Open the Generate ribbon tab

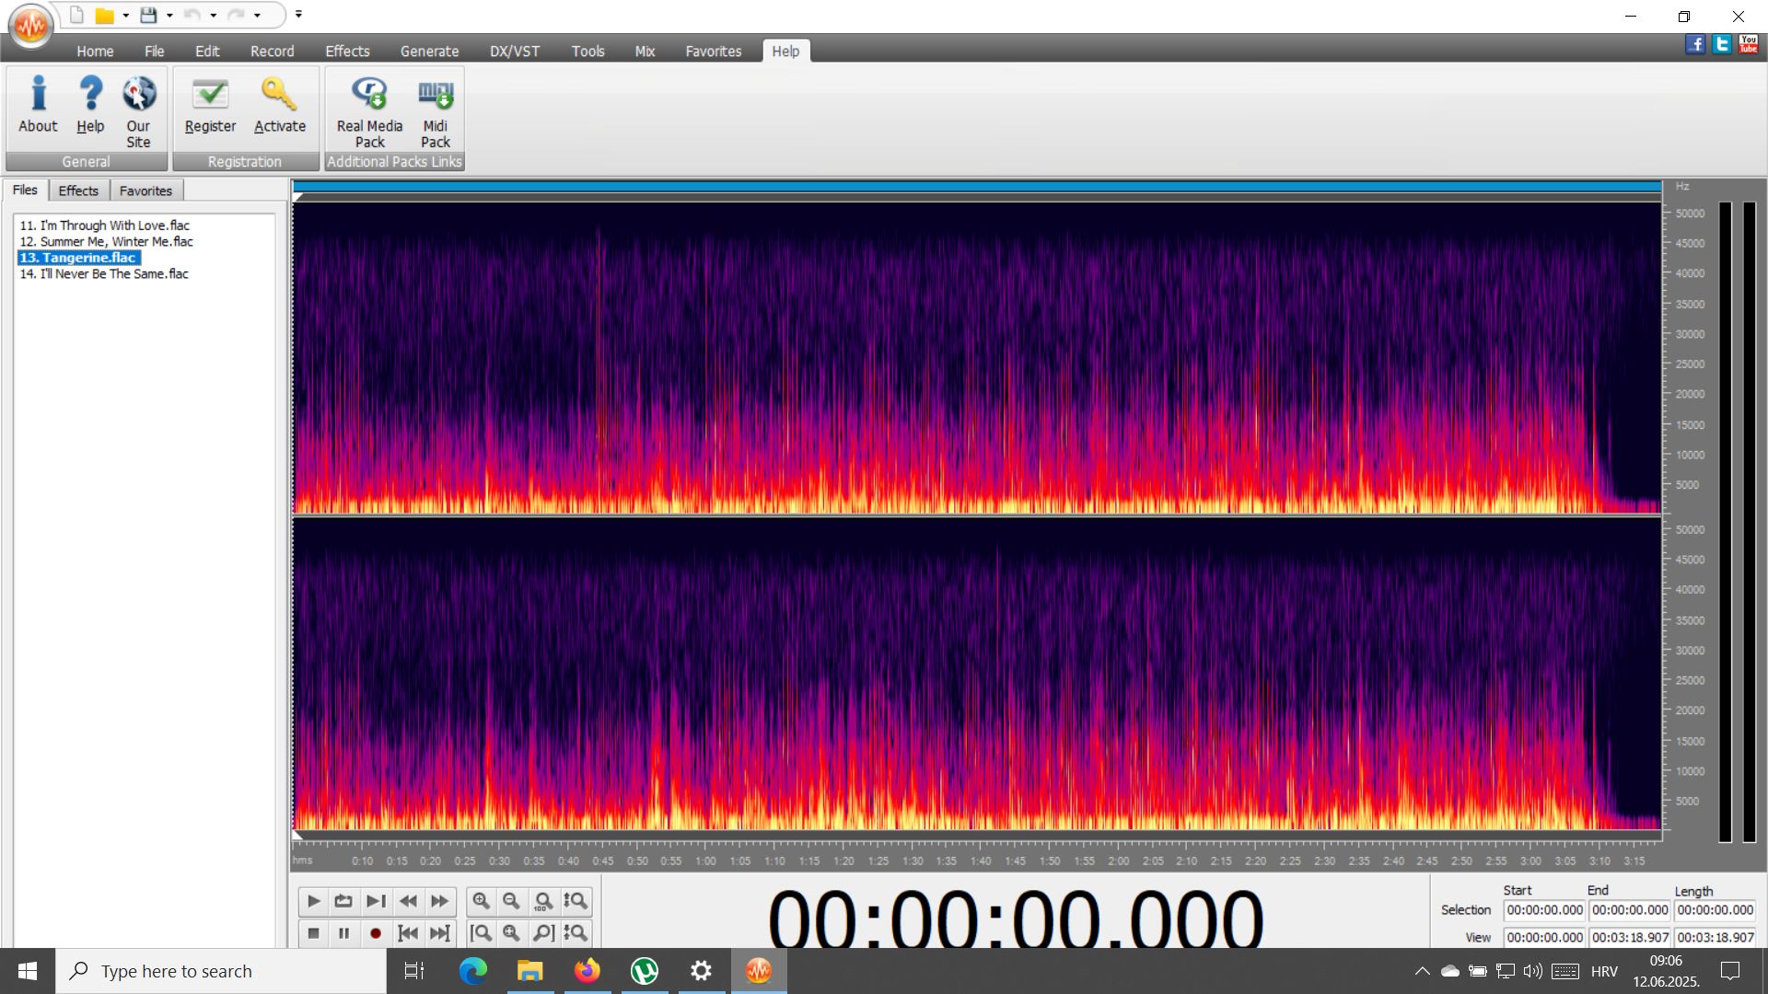pos(429,52)
